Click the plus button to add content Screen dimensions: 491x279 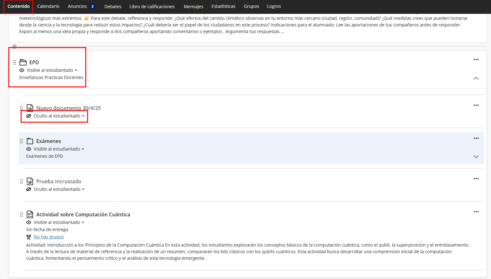pyautogui.click(x=14, y=47)
